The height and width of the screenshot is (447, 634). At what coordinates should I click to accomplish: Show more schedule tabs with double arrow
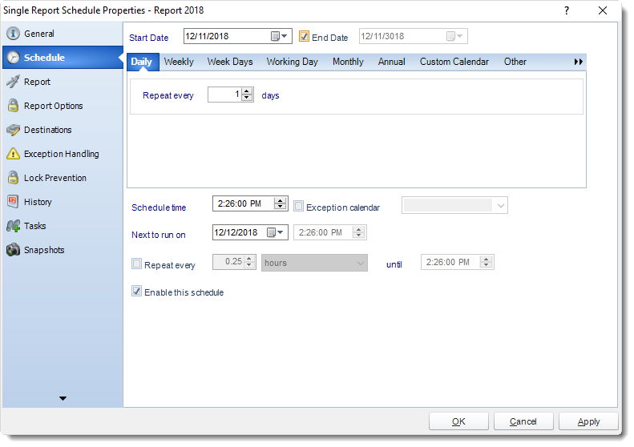click(578, 62)
